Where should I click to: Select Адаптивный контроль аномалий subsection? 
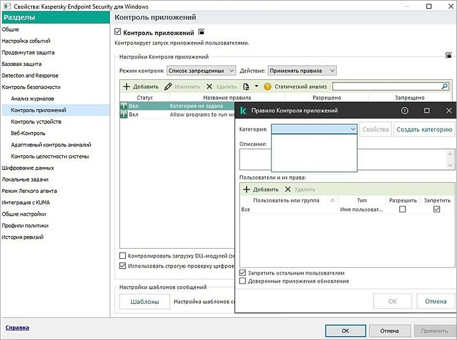[51, 145]
